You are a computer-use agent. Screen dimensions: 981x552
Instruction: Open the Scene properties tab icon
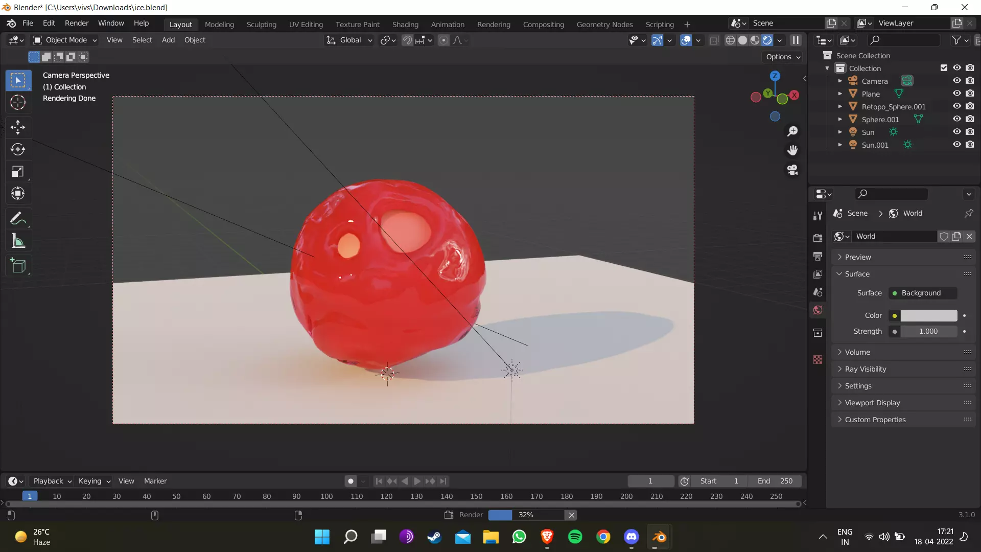[818, 292]
